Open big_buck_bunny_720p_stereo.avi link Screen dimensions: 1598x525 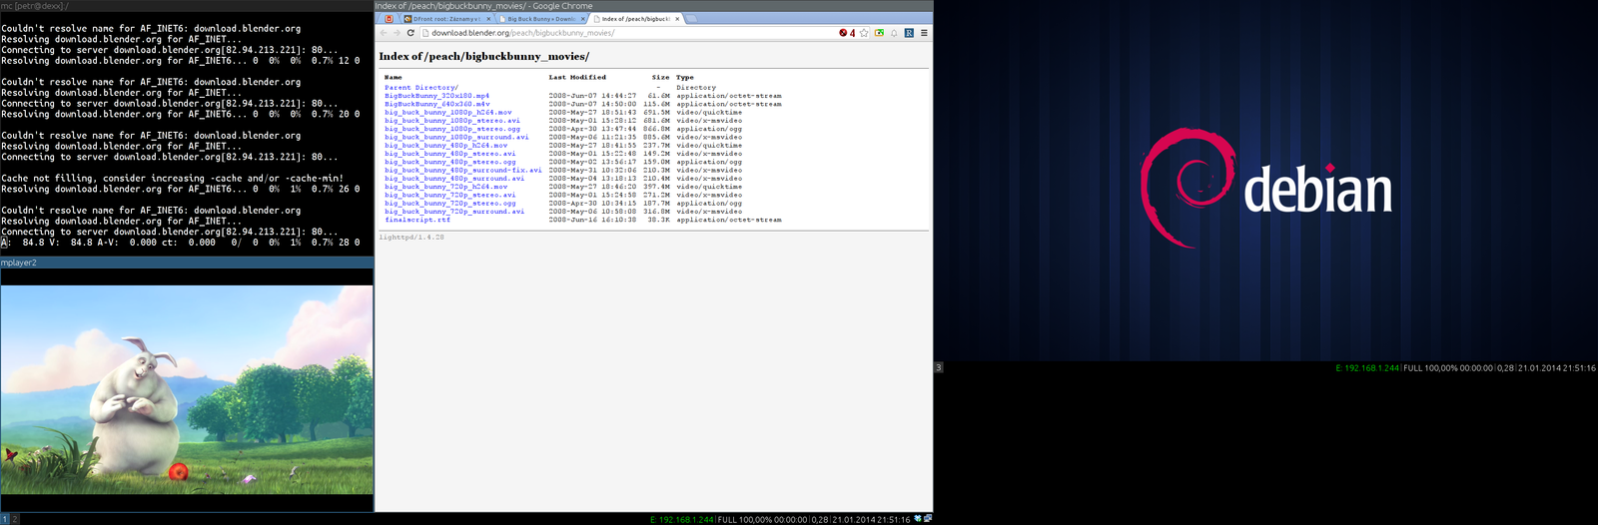pyautogui.click(x=450, y=195)
